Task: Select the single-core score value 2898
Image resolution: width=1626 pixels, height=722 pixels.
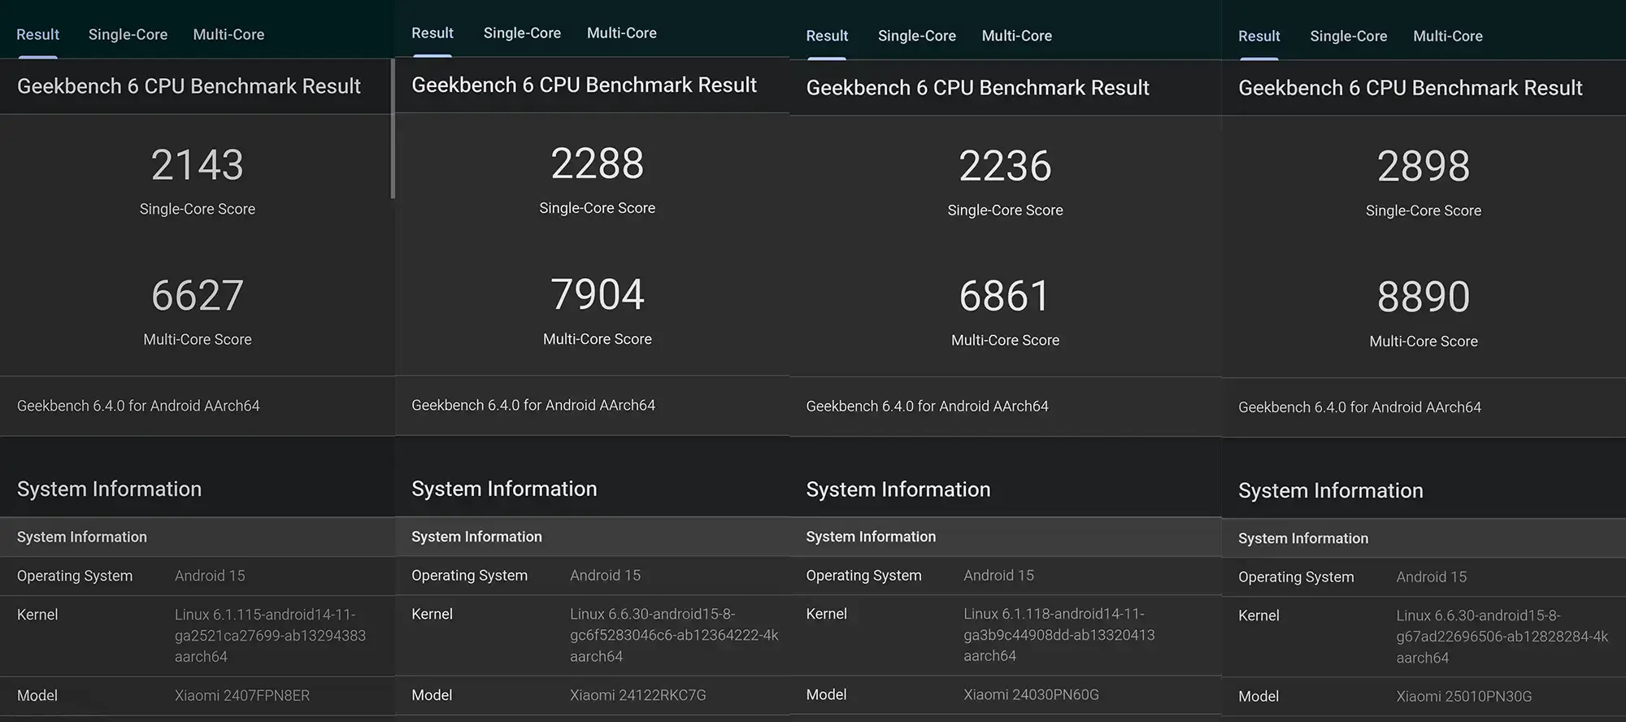Action: (x=1424, y=167)
